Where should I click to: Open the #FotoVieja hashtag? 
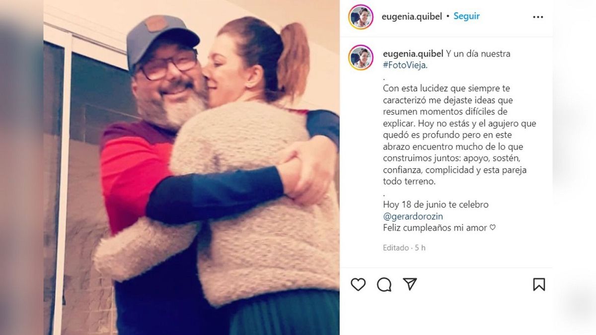(x=405, y=65)
